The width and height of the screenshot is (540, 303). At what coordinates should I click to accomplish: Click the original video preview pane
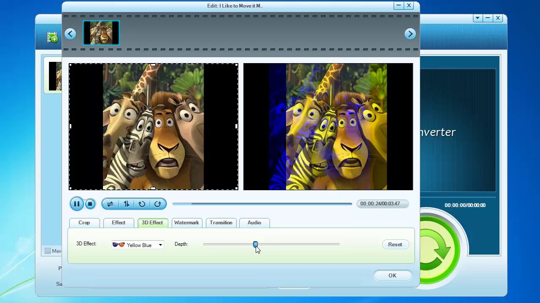tap(154, 127)
